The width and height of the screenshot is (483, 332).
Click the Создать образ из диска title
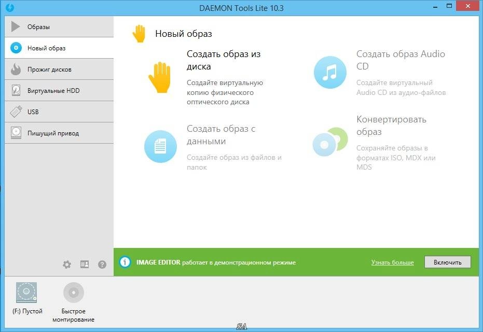point(224,60)
